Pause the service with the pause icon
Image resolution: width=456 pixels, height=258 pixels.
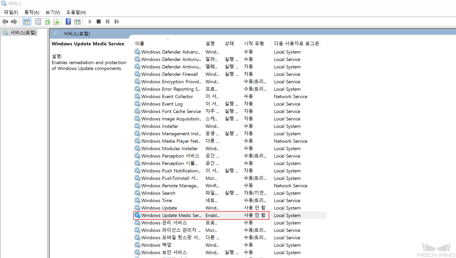click(107, 22)
